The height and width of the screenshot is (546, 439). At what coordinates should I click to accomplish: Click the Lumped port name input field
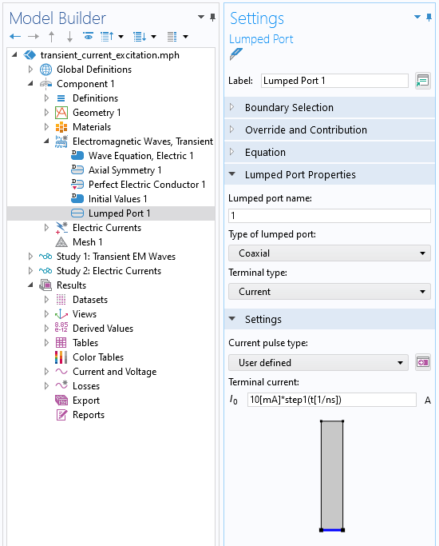pos(329,216)
